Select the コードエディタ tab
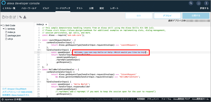Viewport: 211px width, 102px height. (63, 8)
